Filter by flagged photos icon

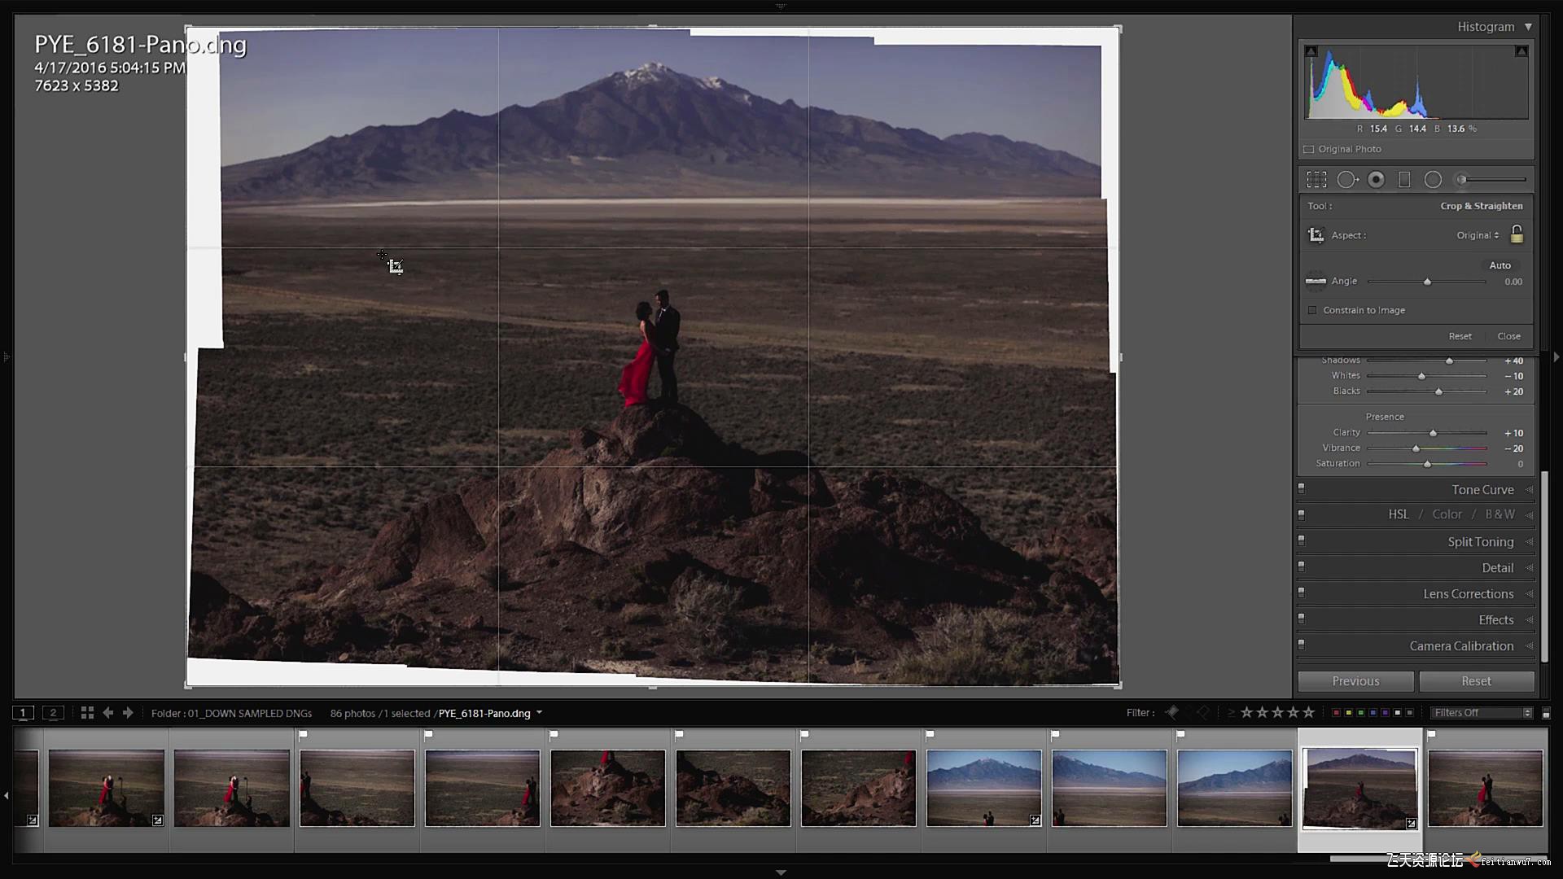(x=1171, y=713)
